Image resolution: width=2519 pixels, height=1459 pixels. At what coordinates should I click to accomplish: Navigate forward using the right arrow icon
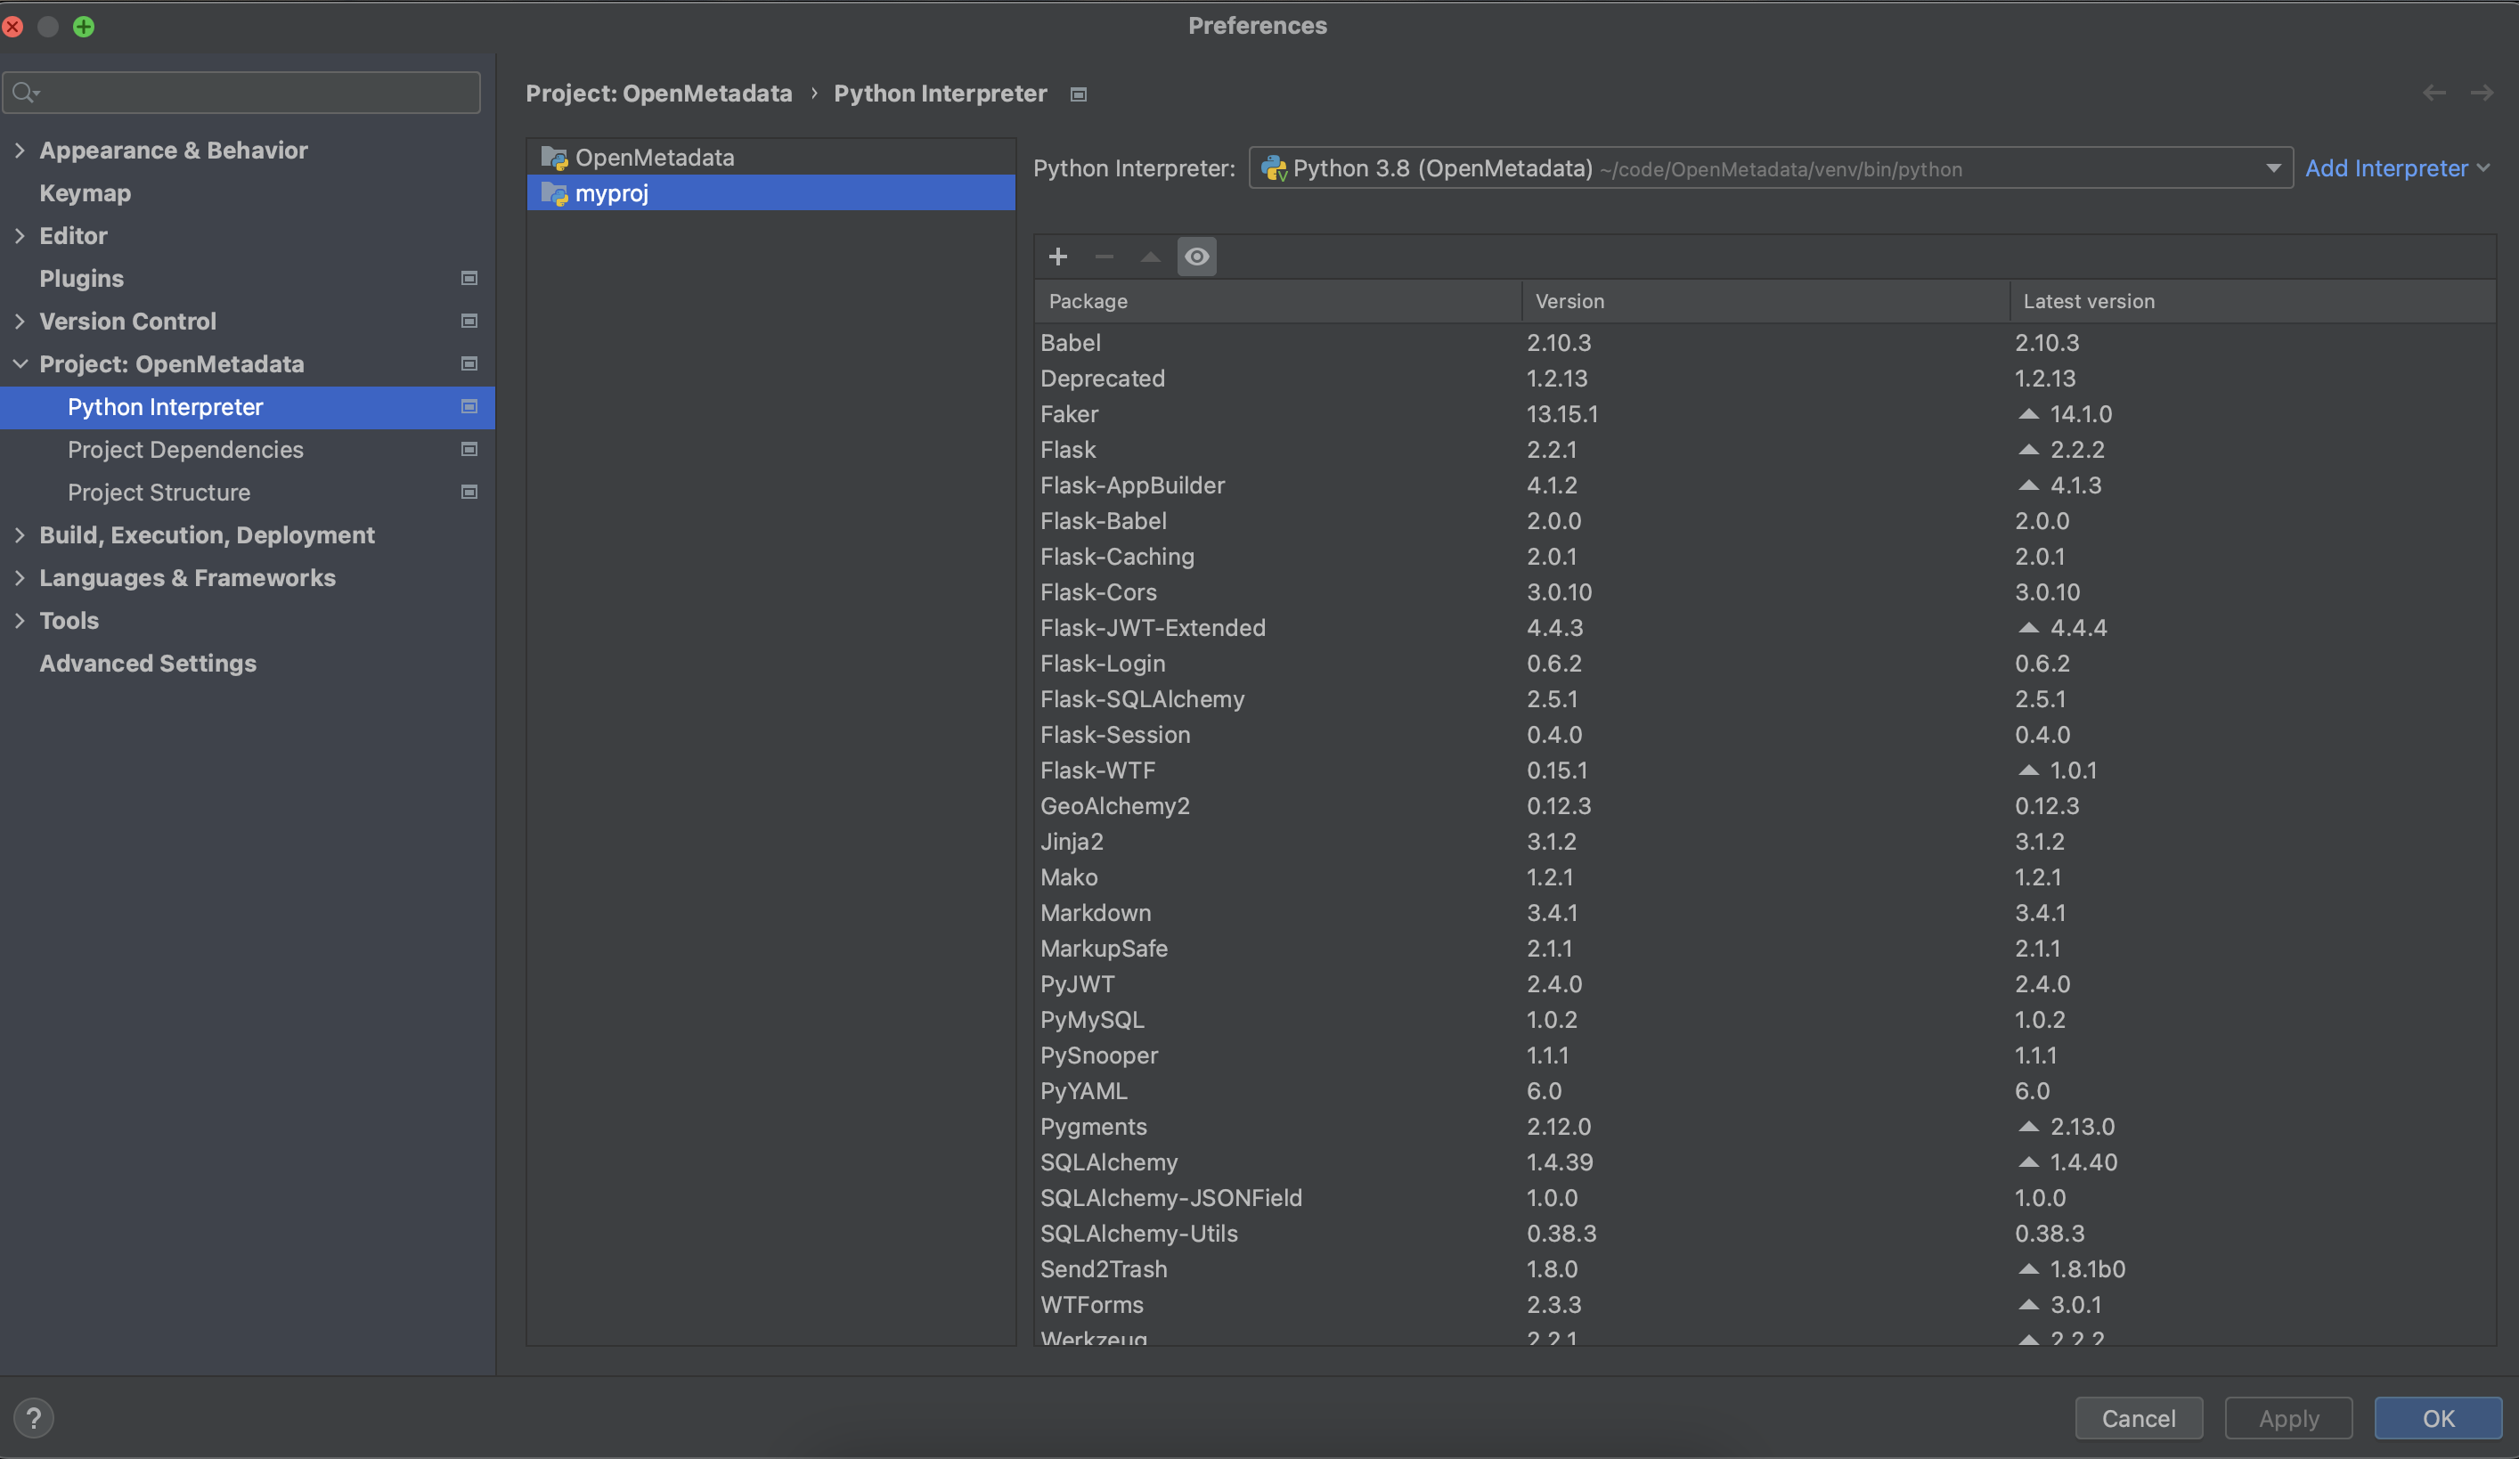[x=2483, y=93]
